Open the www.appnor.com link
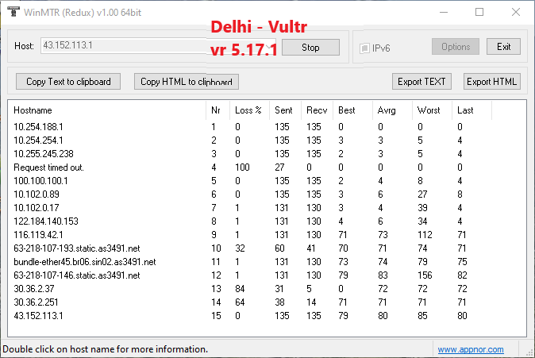This screenshot has width=535, height=358. (x=471, y=349)
